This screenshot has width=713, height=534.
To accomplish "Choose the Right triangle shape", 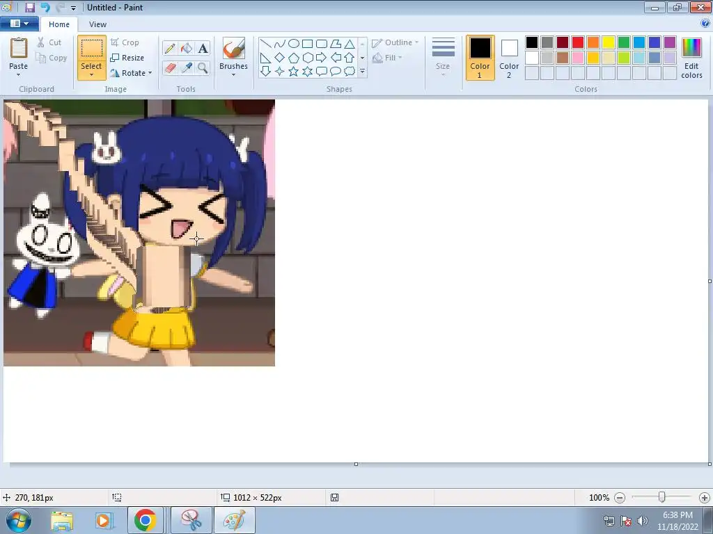I will point(265,58).
